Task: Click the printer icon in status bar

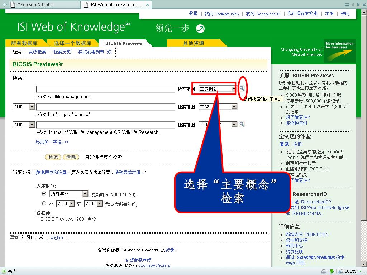Action: [x=324, y=271]
